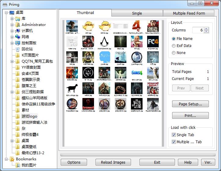Expand the QQTN_常用工具包 folder node
This screenshot has width=221, height=171.
12,61
